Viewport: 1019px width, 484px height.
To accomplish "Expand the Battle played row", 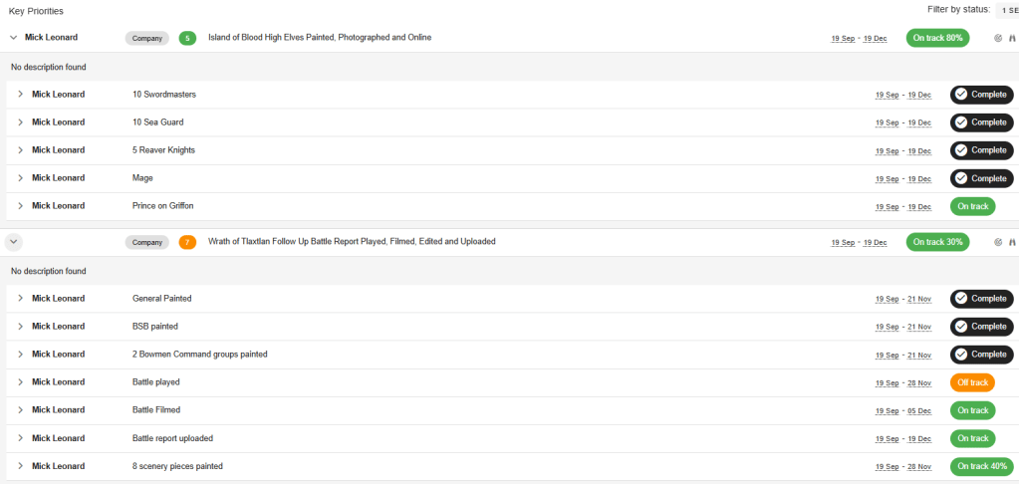I will [20, 382].
